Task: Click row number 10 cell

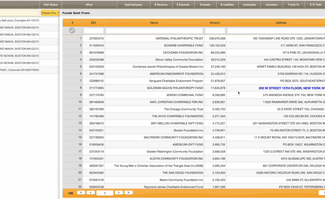Action: pyautogui.click(x=73, y=102)
